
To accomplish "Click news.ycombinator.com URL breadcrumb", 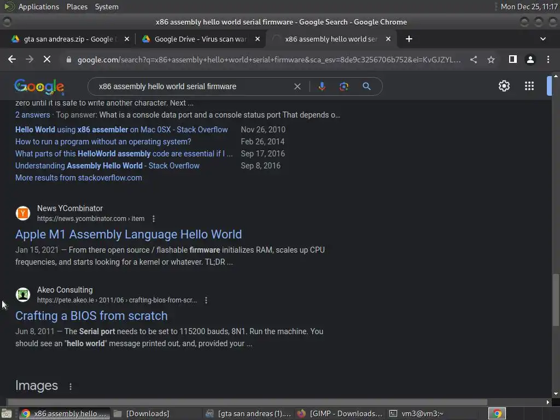I will point(91,219).
